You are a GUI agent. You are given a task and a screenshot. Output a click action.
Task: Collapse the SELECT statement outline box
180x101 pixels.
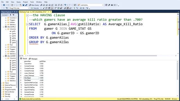pos(27,24)
